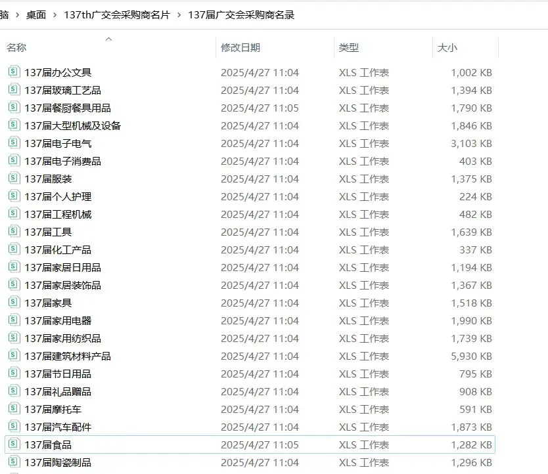The image size is (548, 474).
Task: Click the file icon for 137届礼品赠品
Action: coord(14,391)
